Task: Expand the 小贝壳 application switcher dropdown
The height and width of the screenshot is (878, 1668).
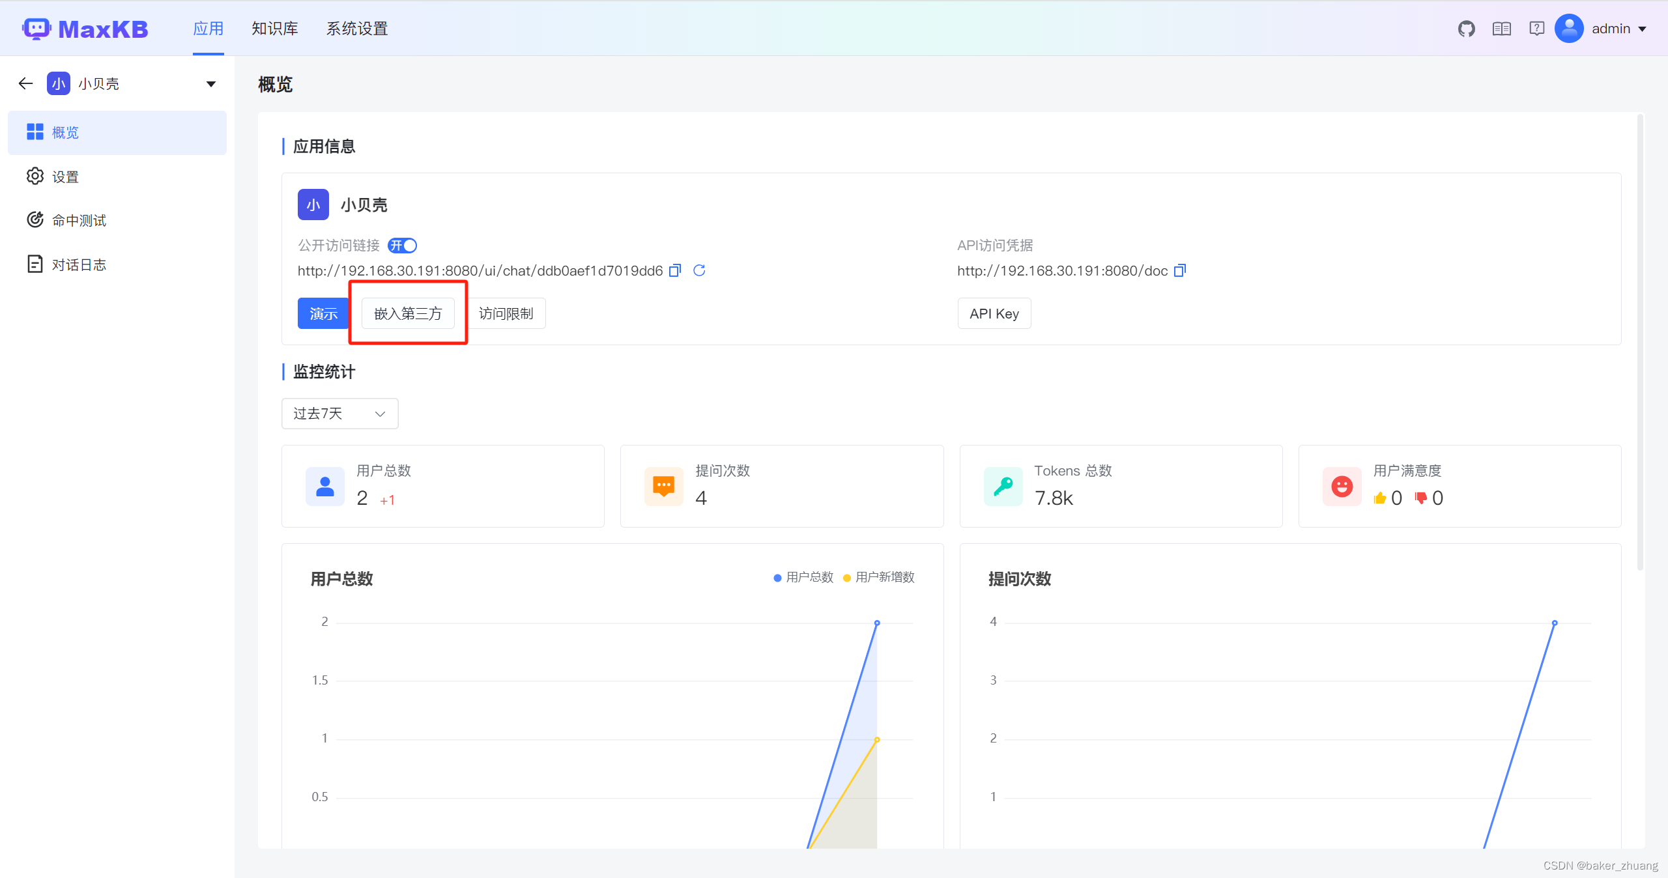Action: click(210, 83)
